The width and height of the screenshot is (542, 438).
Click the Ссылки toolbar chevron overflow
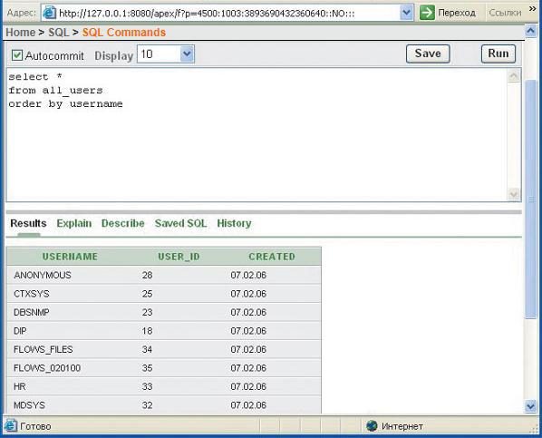pos(532,9)
